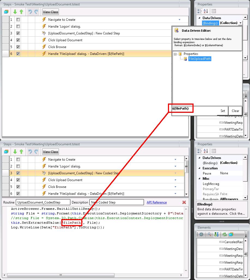Open property pages icon in lower Properties panel
The image size is (250, 280).
click(x=214, y=151)
